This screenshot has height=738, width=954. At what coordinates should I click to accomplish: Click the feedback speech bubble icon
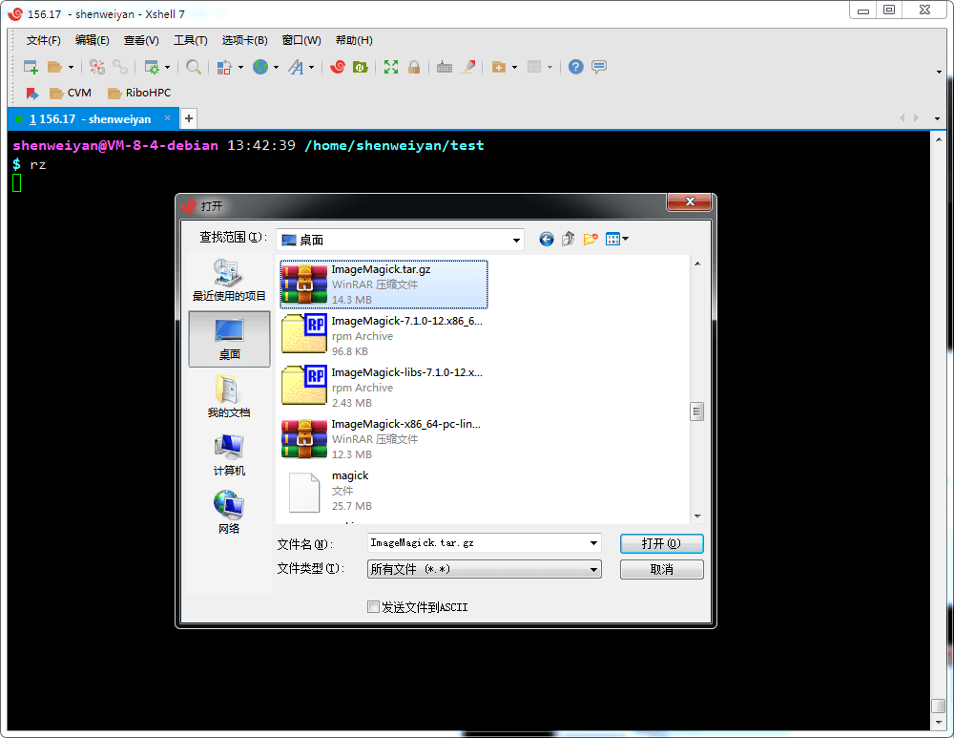click(599, 67)
